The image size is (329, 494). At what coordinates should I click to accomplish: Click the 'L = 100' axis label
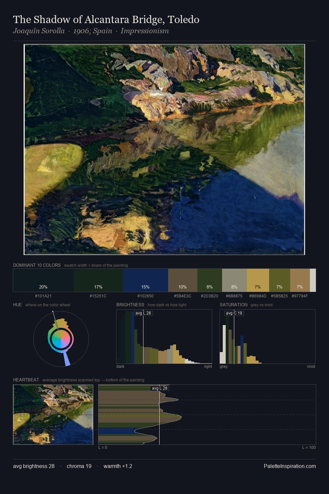point(309,448)
